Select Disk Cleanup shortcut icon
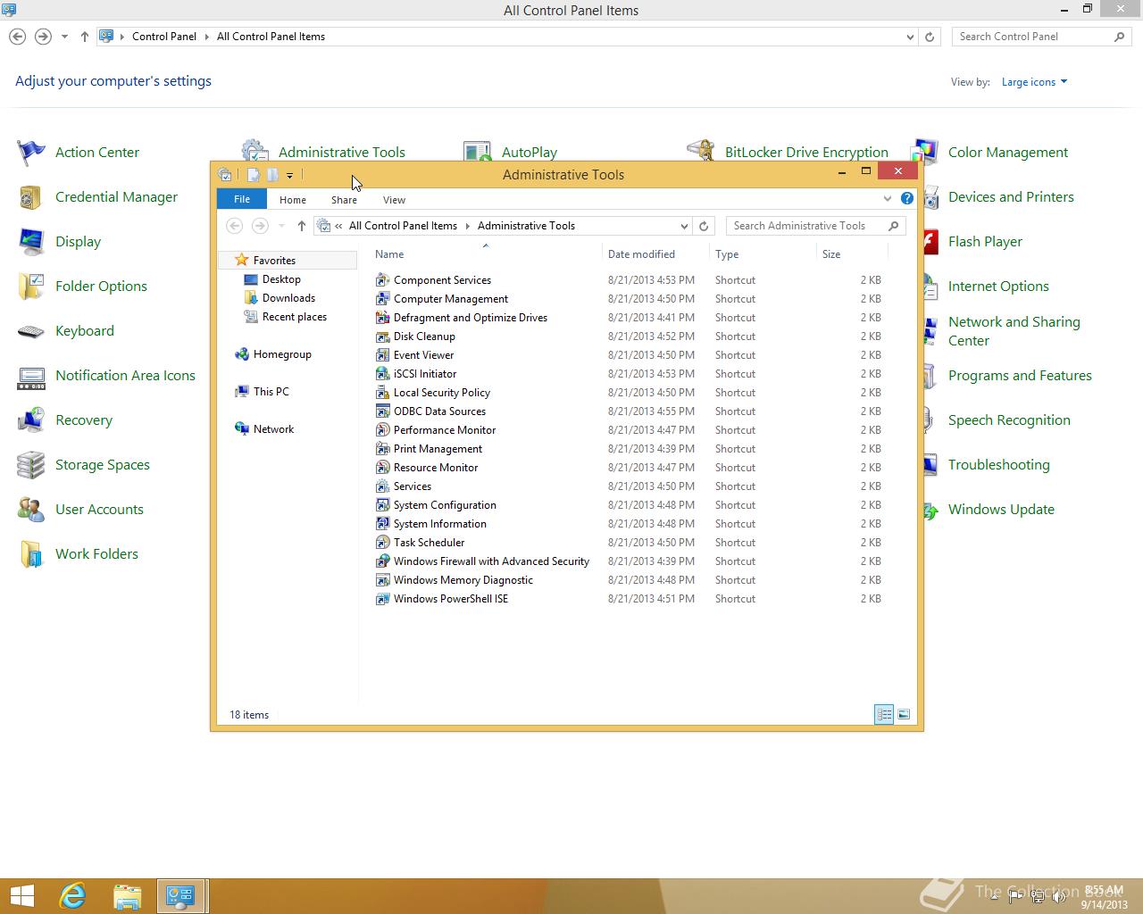 [382, 337]
